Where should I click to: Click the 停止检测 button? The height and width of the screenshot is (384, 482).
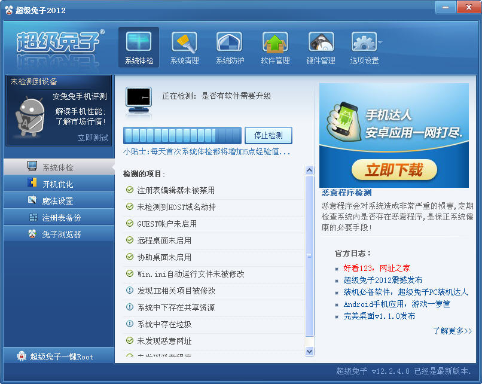pos(269,135)
